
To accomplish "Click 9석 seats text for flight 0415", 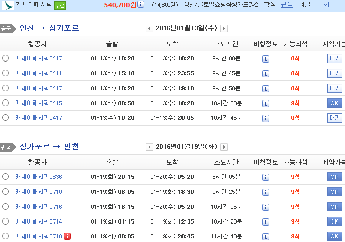I will tap(295, 103).
